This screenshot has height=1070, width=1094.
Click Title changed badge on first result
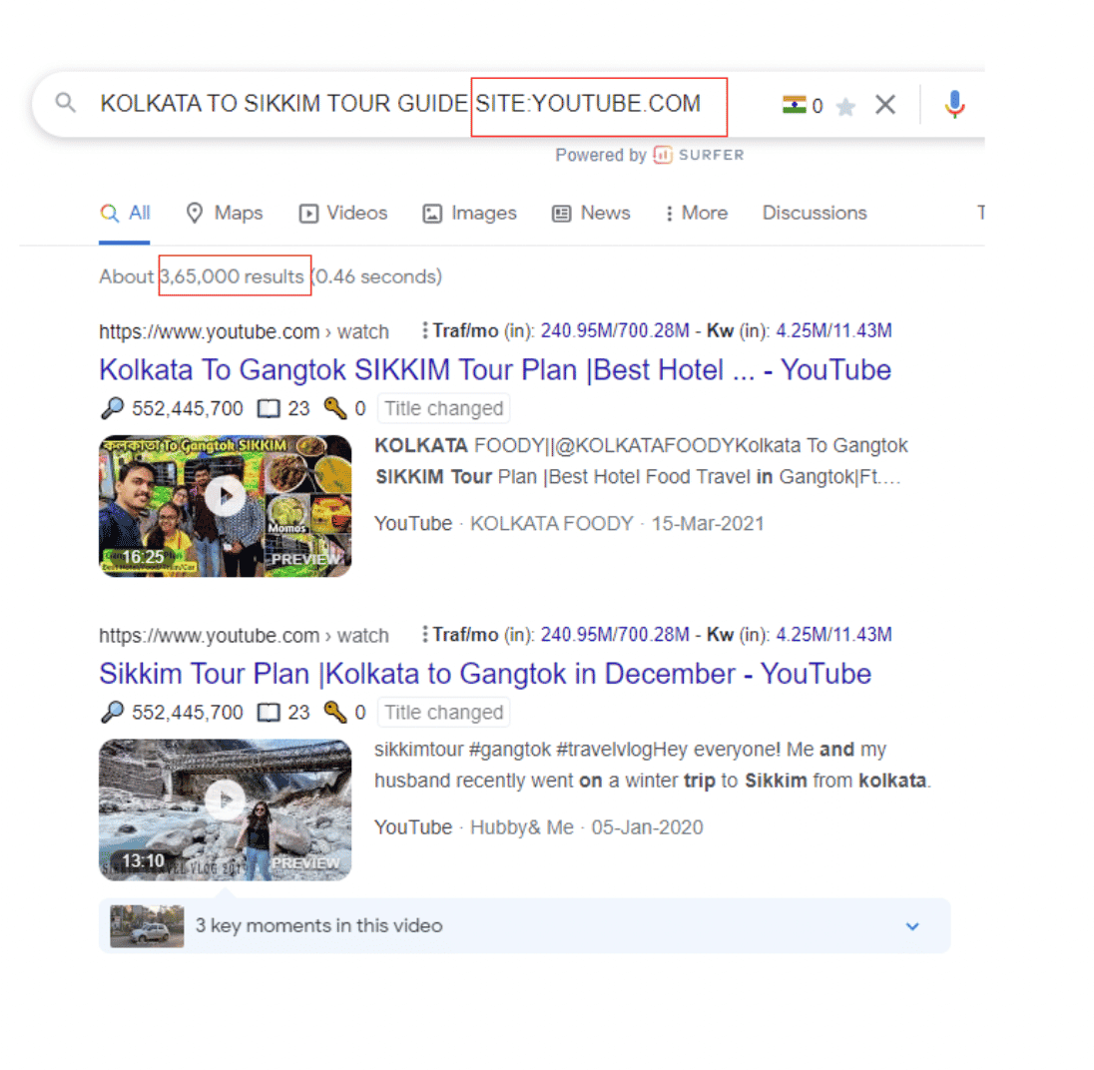443,408
